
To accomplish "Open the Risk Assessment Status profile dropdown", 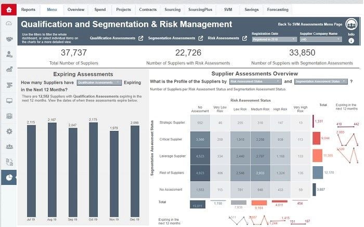I will (255, 82).
